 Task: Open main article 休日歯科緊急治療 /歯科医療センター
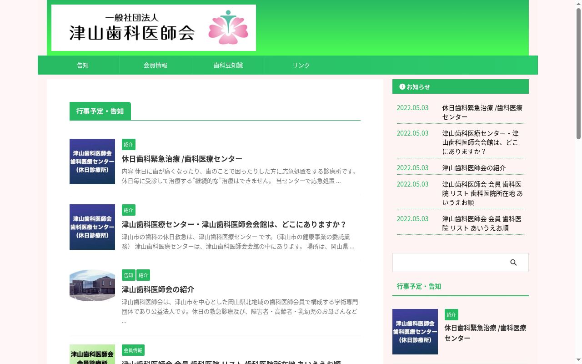tap(182, 159)
